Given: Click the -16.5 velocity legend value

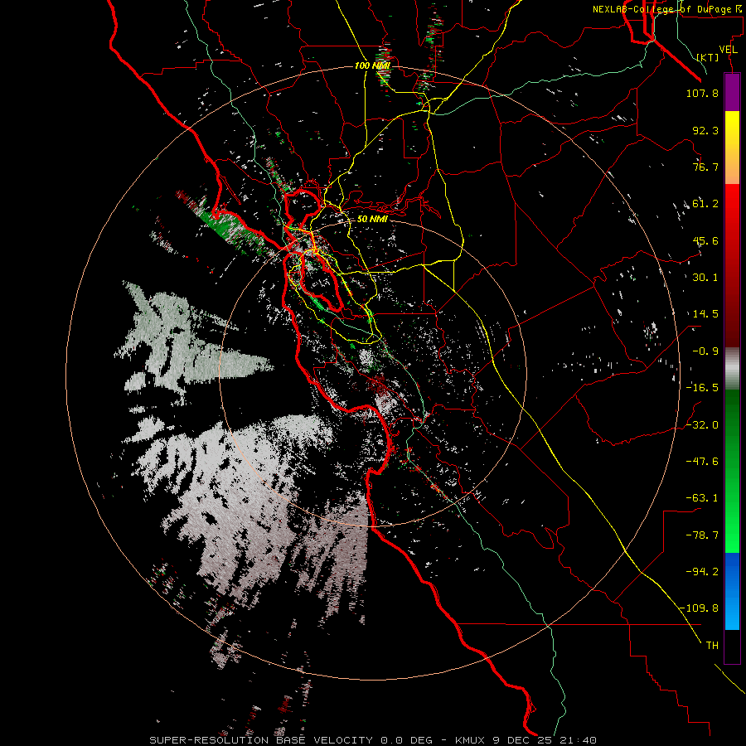Looking at the screenshot, I should 702,388.
